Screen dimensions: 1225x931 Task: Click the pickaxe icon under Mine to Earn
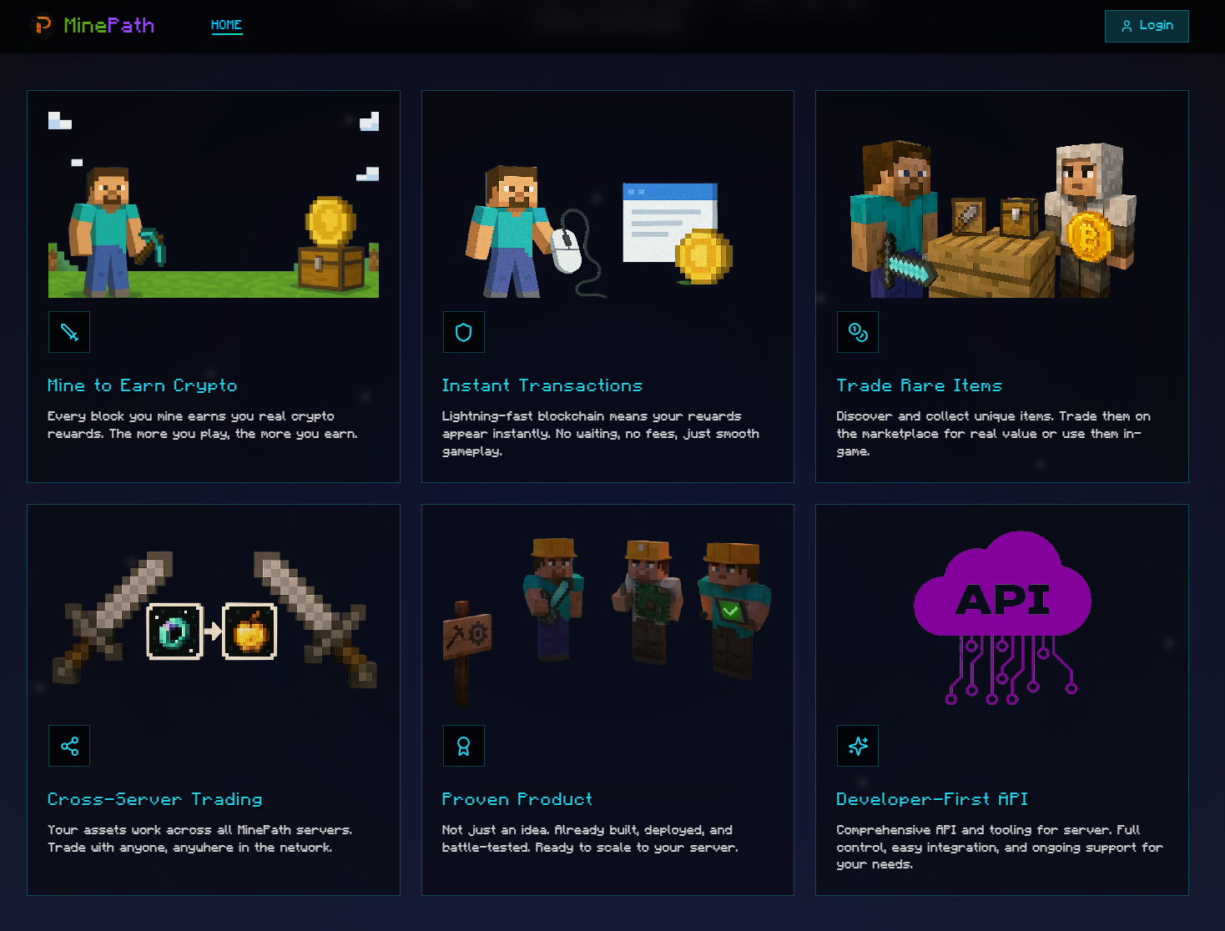click(69, 332)
